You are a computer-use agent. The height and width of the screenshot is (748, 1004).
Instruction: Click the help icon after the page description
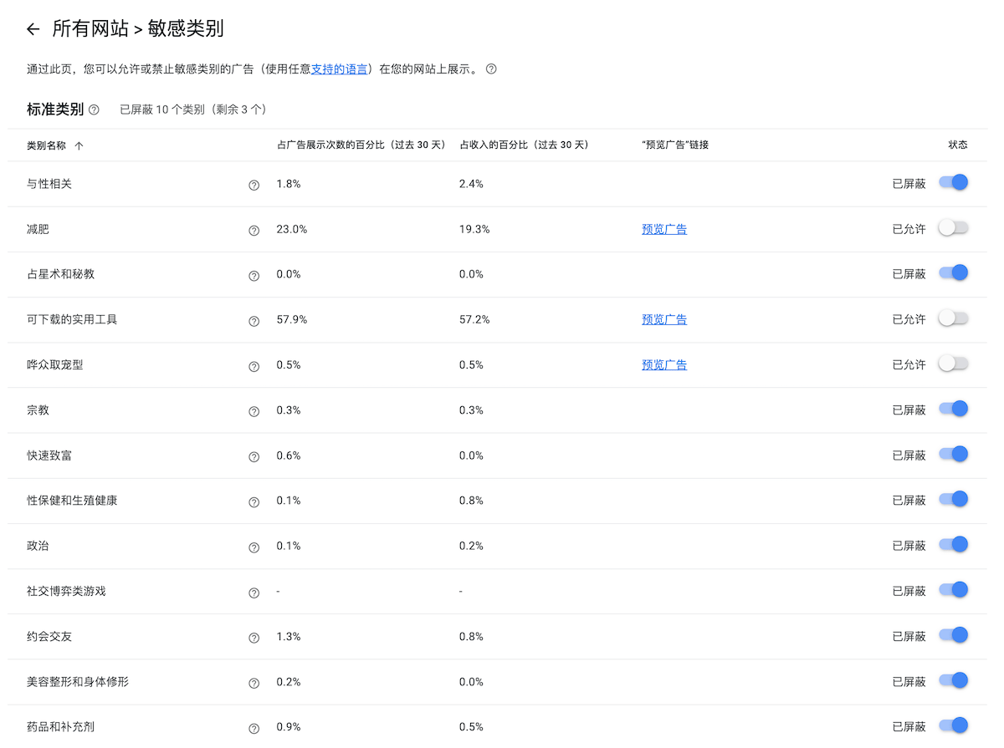[x=490, y=69]
